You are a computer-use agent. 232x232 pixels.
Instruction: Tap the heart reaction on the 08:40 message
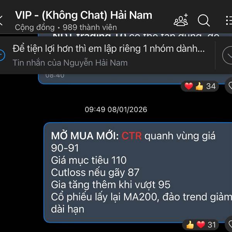(189, 86)
